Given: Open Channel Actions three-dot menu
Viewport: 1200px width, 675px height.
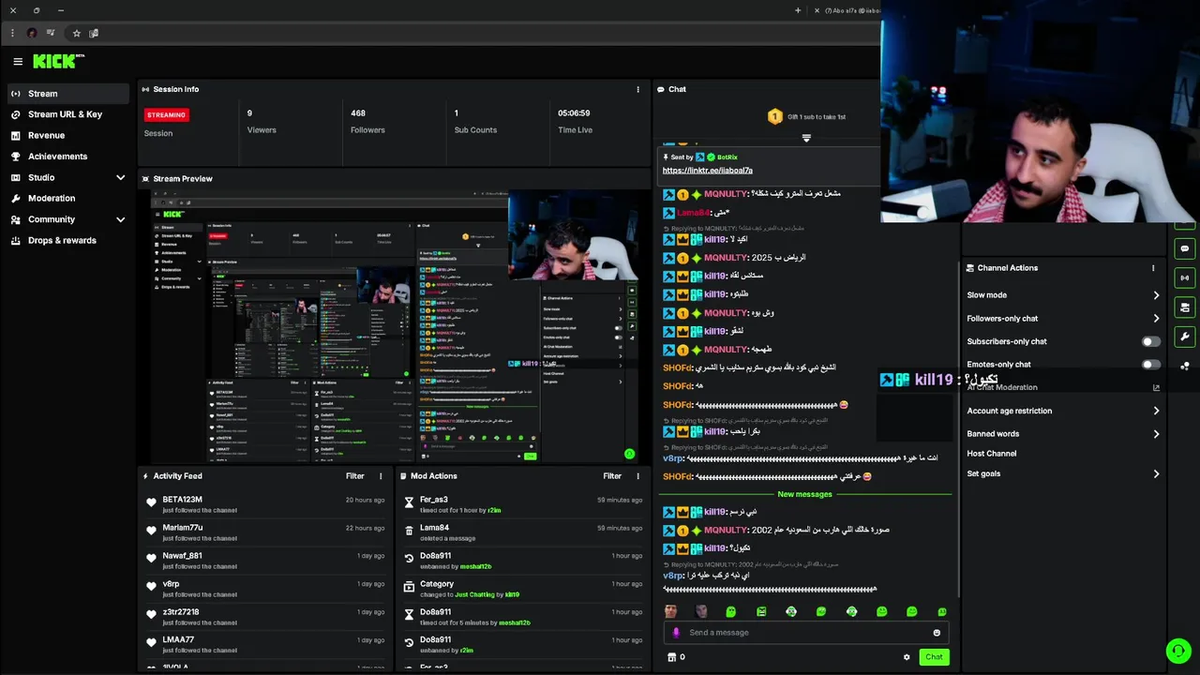Looking at the screenshot, I should pos(1153,268).
